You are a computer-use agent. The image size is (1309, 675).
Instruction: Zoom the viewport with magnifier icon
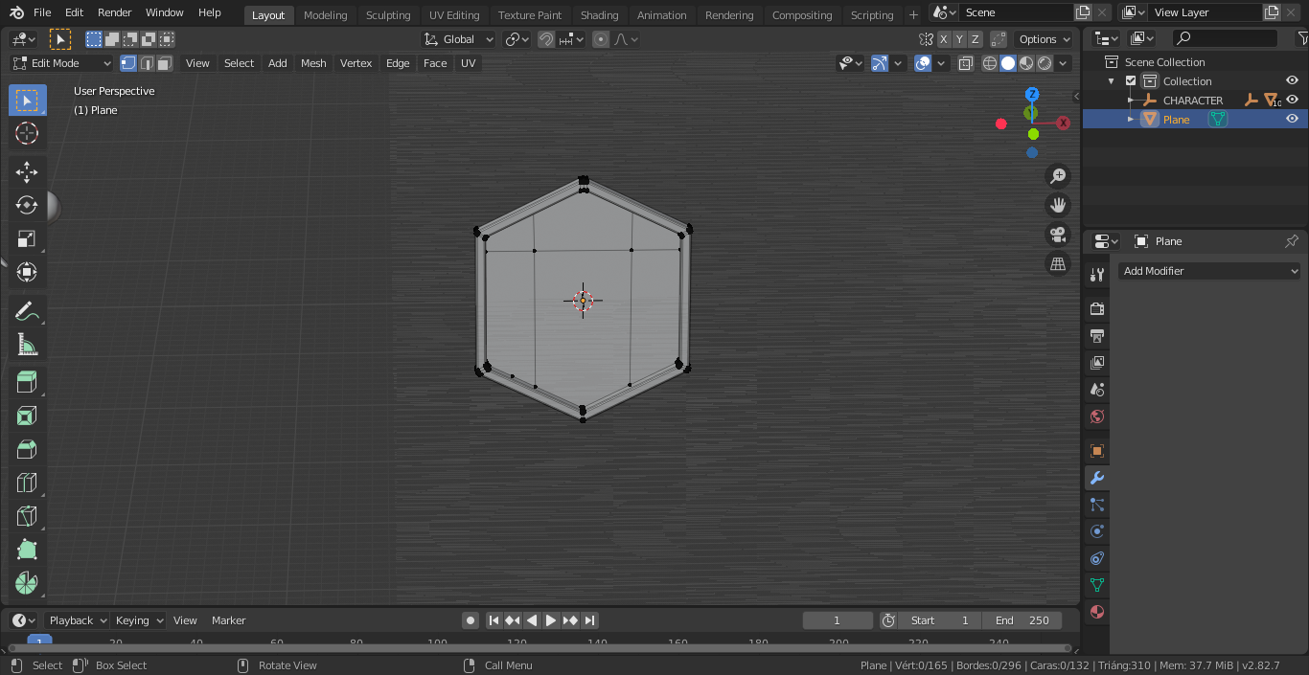click(1058, 176)
